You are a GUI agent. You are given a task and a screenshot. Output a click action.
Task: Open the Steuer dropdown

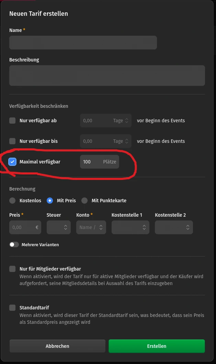pyautogui.click(x=58, y=227)
